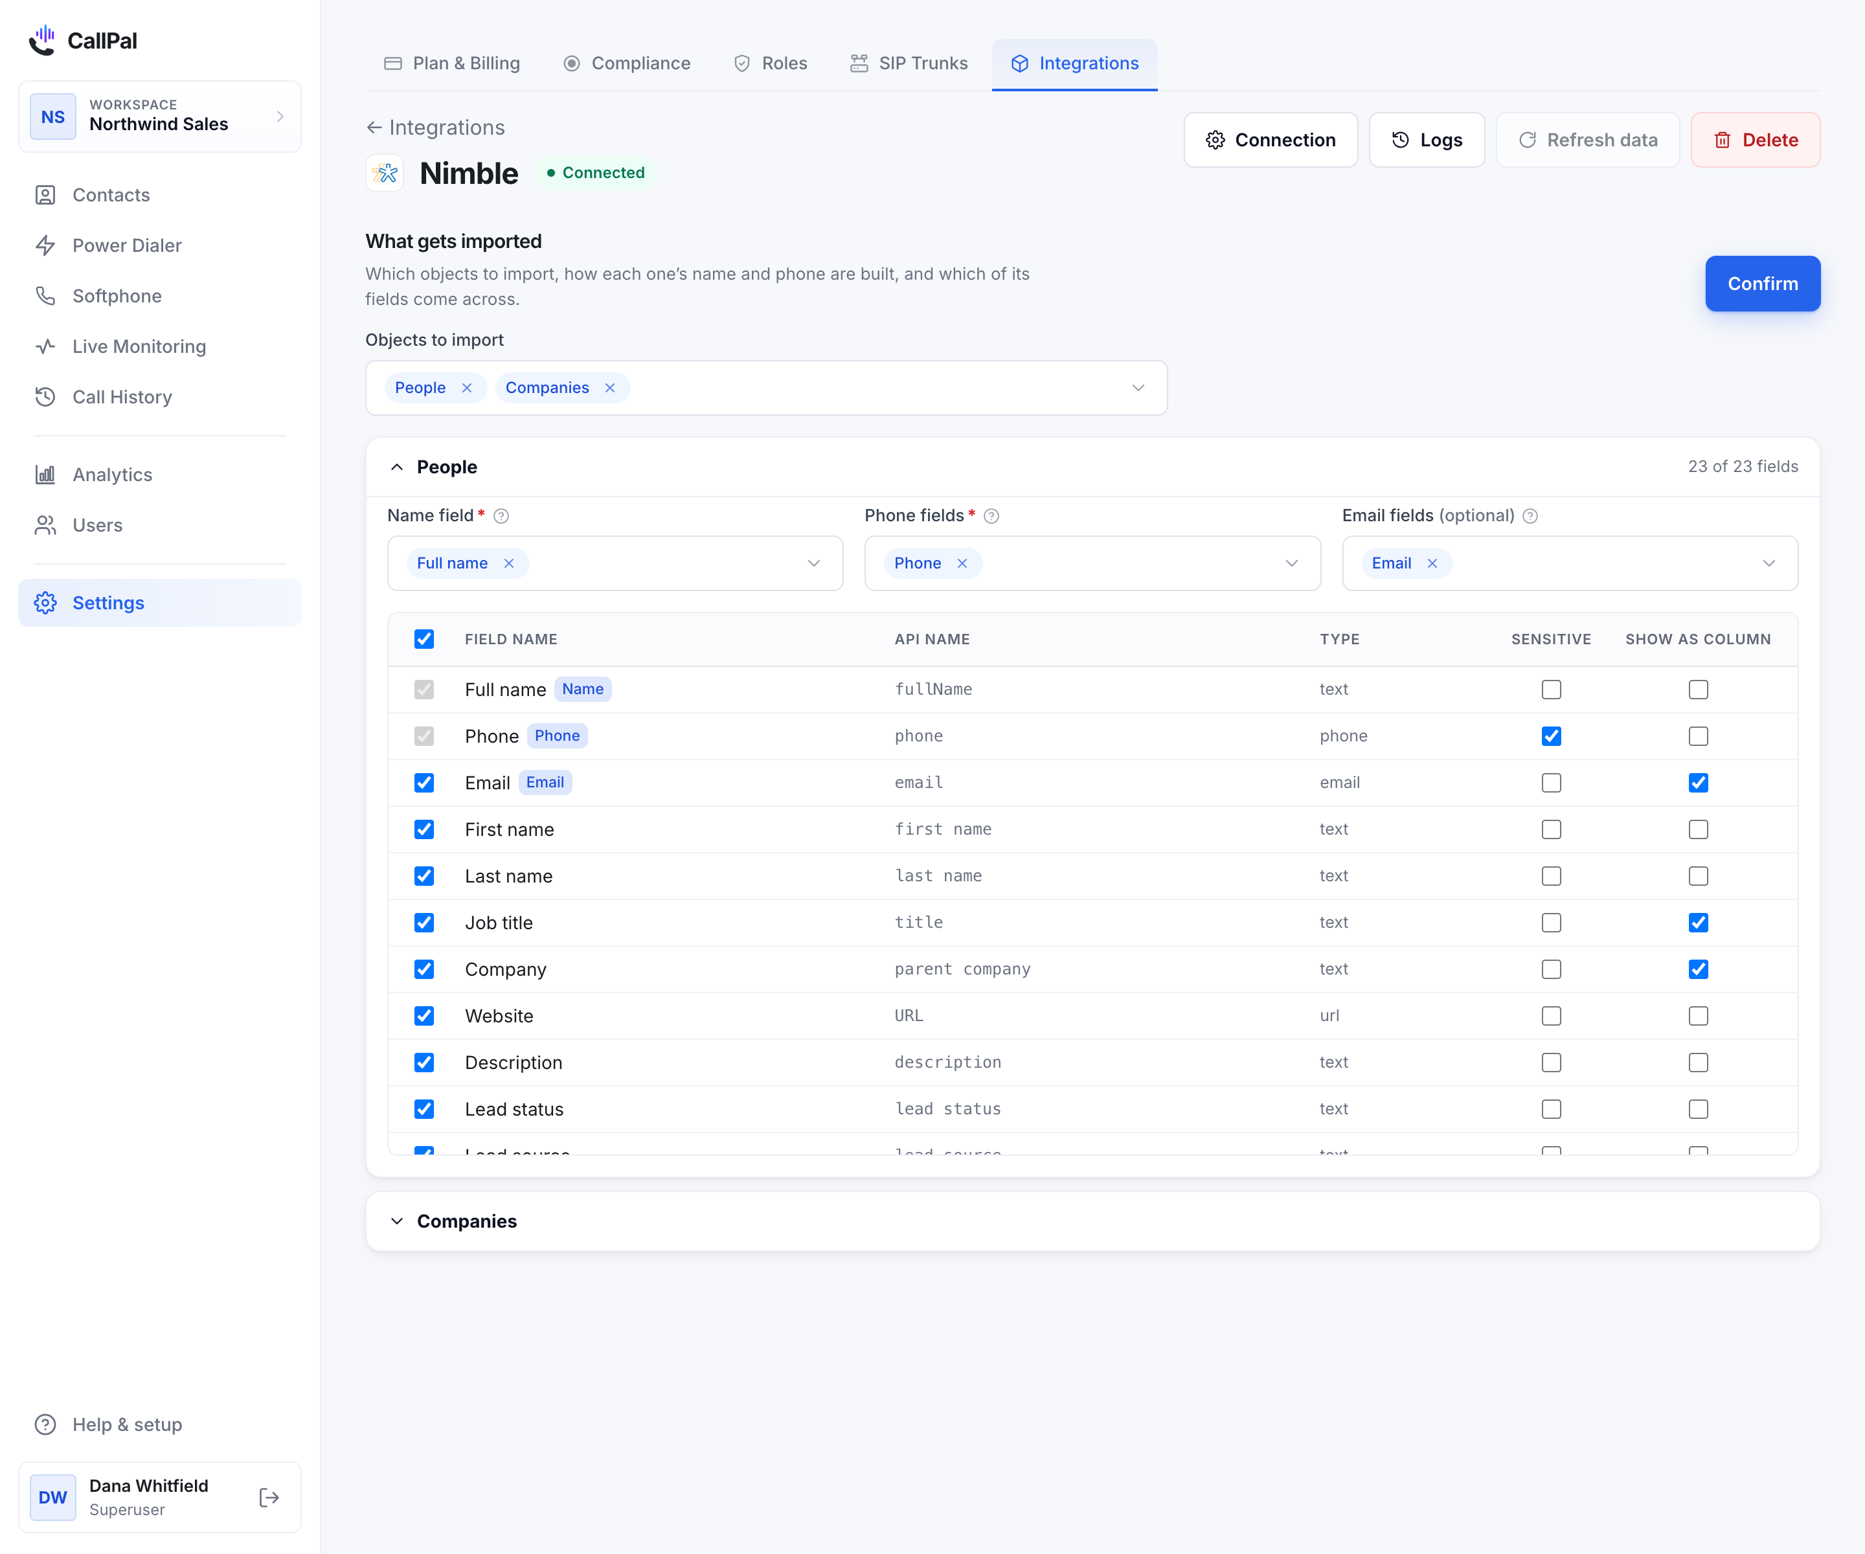Click the 'Last name' field name
Screen dimensions: 1865x1554
pos(509,877)
